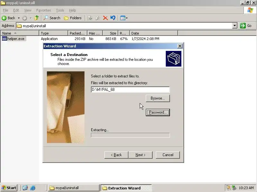Click the '293 KB' packed size cell

80,39
